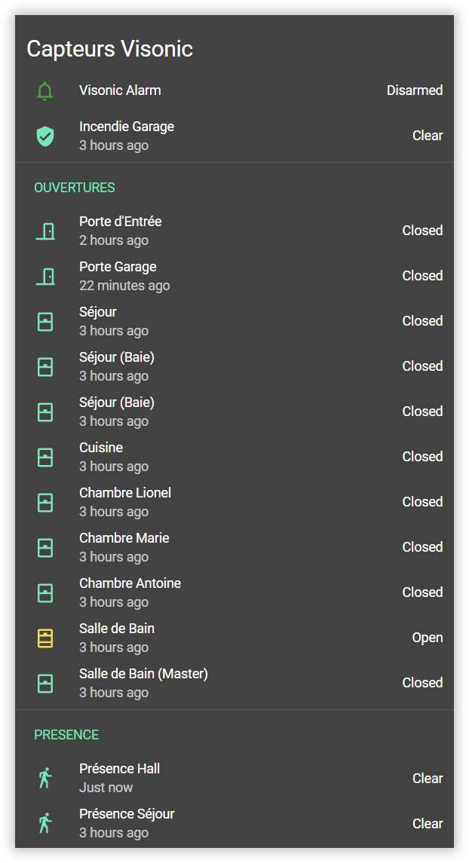The image size is (469, 863).
Task: Click the Cuisine window sensor icon
Action: click(x=45, y=458)
